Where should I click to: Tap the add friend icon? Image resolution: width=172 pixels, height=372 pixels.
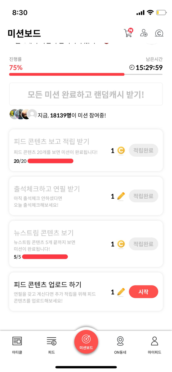pos(144,33)
